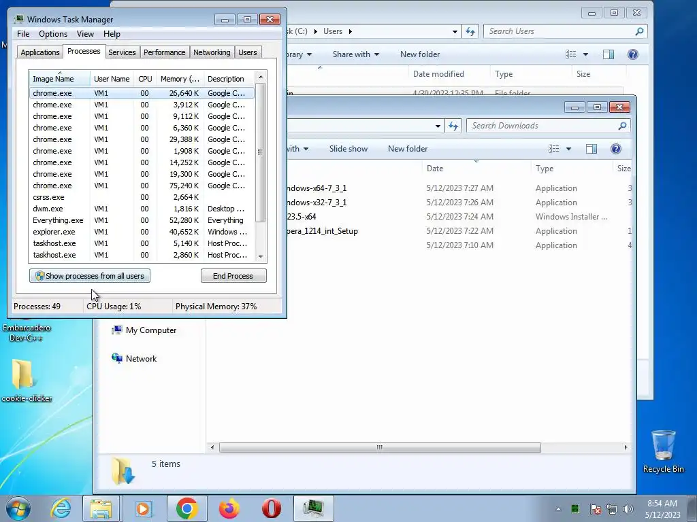This screenshot has height=522, width=697.
Task: Open View menu in Task Manager
Action: [85, 34]
